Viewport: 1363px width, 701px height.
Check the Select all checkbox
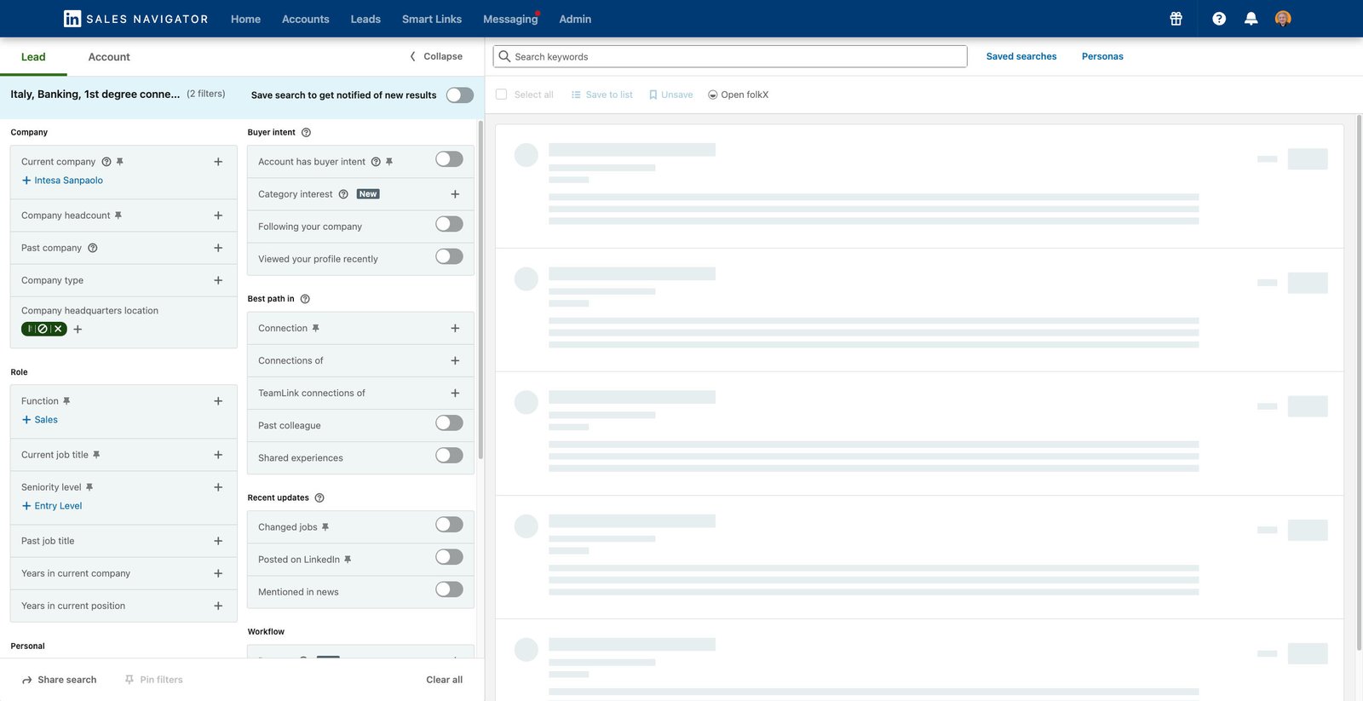[x=501, y=95]
